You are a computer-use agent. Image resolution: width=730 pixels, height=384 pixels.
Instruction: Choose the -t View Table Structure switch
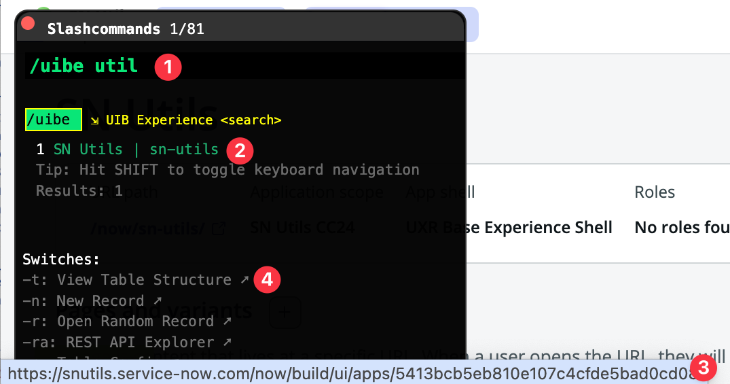coord(126,280)
